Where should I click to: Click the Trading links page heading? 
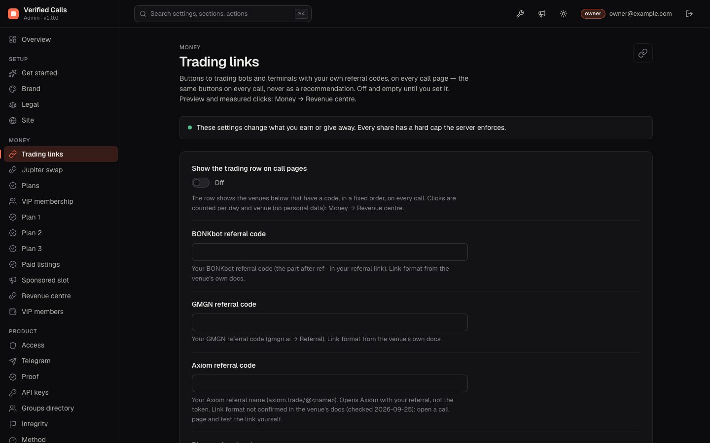tap(219, 62)
